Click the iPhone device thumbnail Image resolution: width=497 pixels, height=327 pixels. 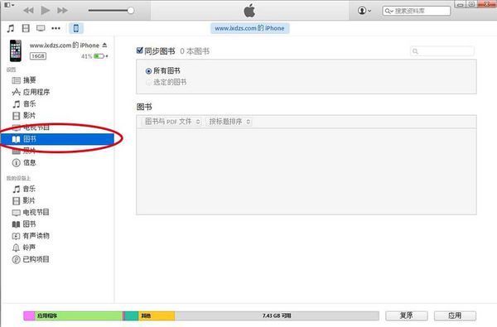pyautogui.click(x=16, y=50)
